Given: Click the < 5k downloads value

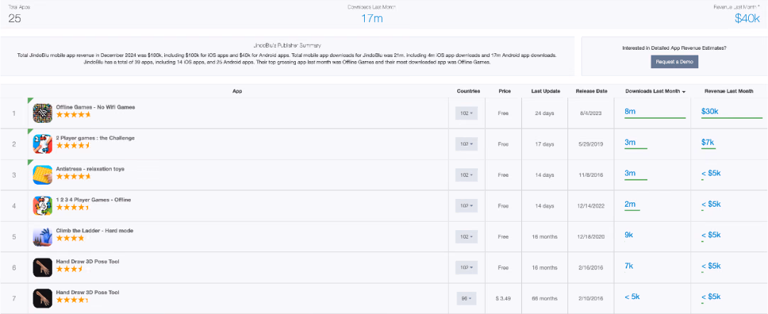Looking at the screenshot, I should (632, 296).
